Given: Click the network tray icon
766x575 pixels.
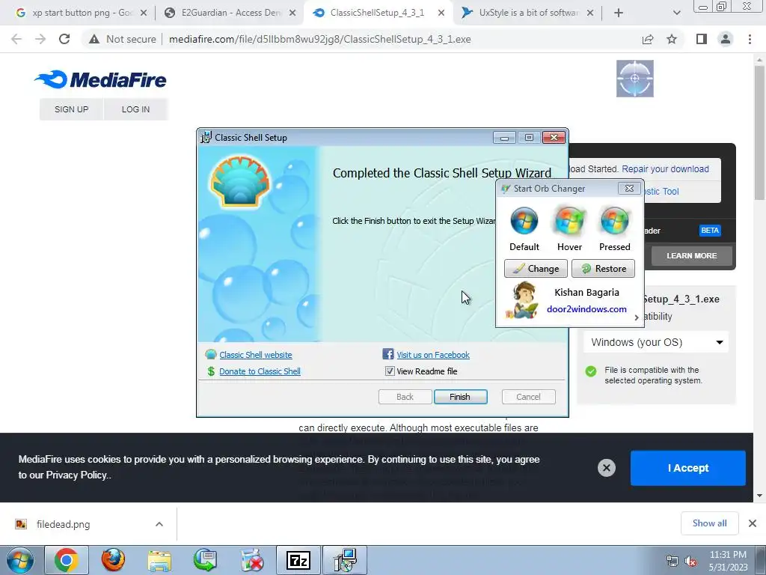Looking at the screenshot, I should point(672,562).
